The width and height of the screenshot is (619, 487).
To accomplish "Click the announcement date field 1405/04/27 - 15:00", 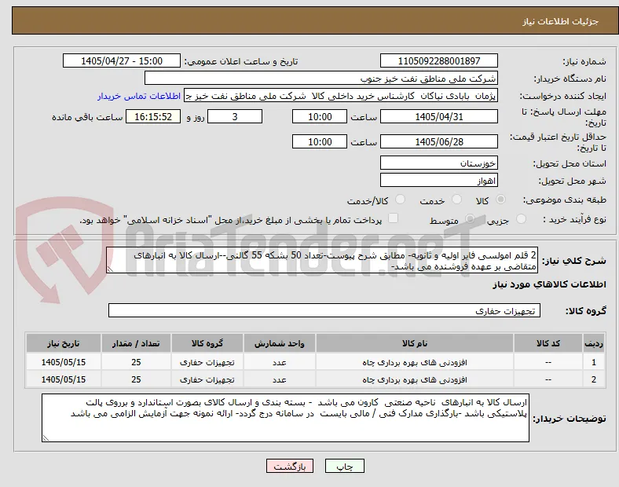I will [122, 60].
